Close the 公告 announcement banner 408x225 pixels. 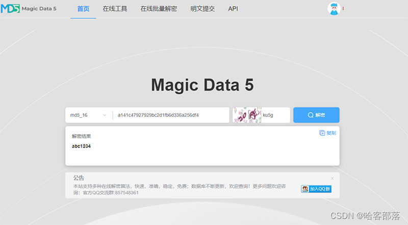click(332, 179)
